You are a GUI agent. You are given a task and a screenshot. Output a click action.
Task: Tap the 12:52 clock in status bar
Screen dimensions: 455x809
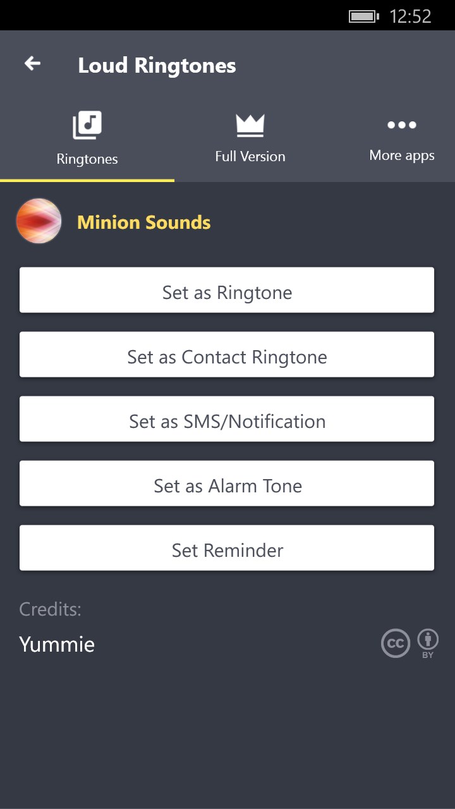tap(410, 16)
